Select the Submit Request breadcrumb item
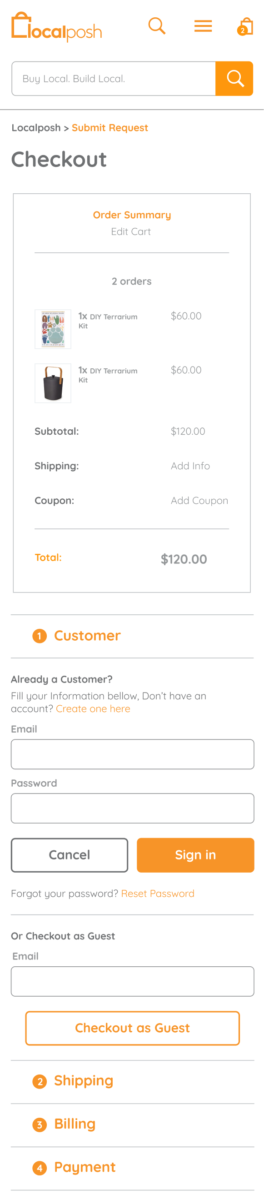This screenshot has width=264, height=1200. pos(110,128)
